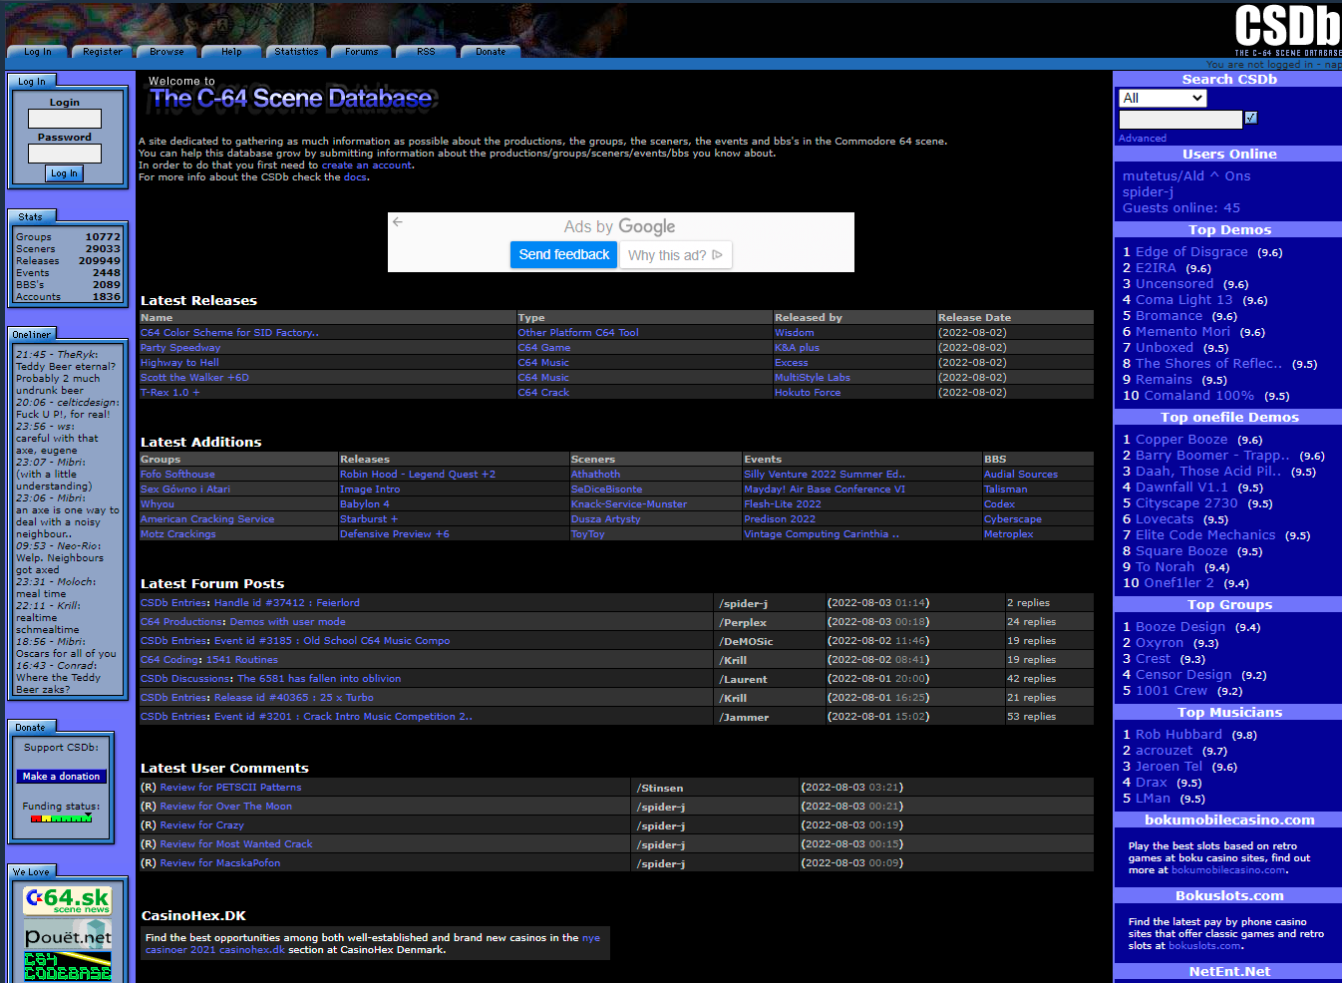
Task: Open the Flash-Lite 2022 event
Action: click(783, 504)
